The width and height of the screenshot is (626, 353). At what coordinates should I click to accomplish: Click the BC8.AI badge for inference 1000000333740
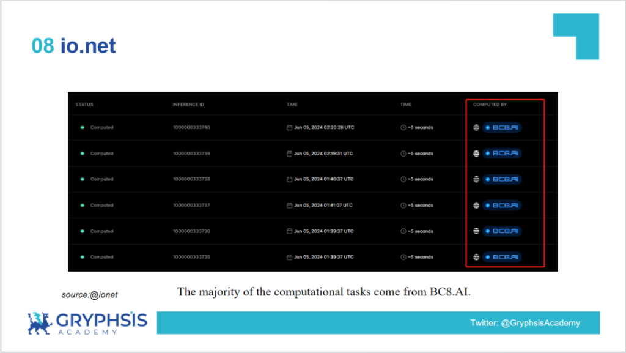[x=502, y=128]
